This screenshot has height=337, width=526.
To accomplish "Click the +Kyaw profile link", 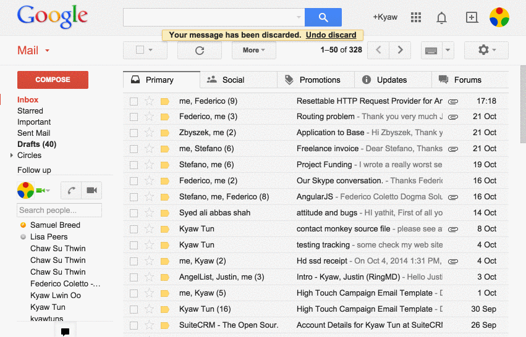I will click(385, 17).
